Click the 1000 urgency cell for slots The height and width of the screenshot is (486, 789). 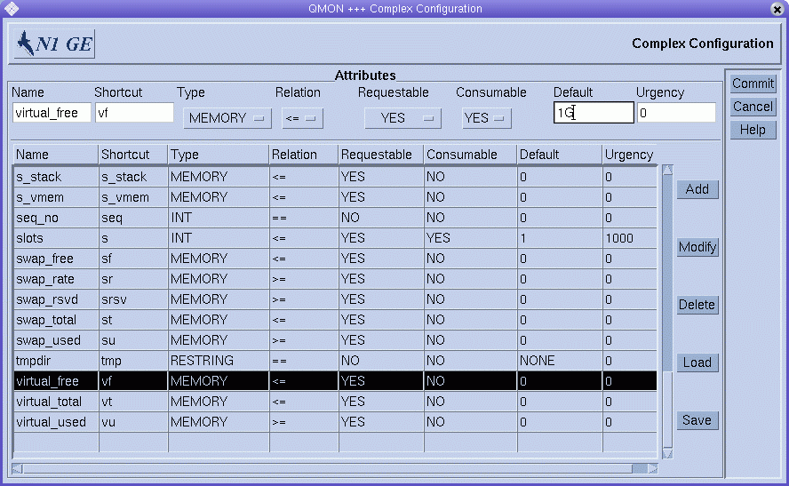[x=630, y=238]
